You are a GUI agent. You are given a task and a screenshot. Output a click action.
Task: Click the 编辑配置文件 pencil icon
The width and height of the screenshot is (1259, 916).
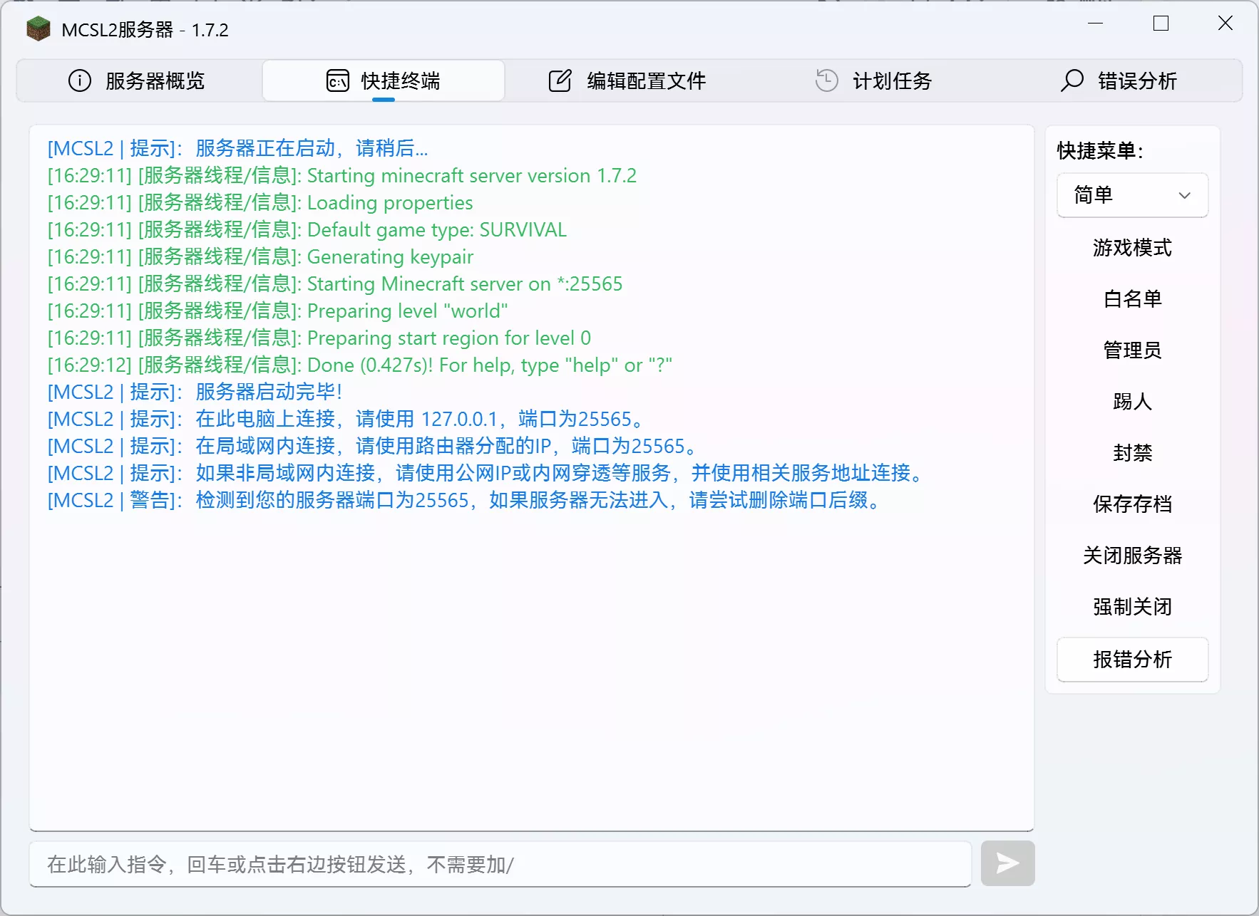pyautogui.click(x=560, y=80)
